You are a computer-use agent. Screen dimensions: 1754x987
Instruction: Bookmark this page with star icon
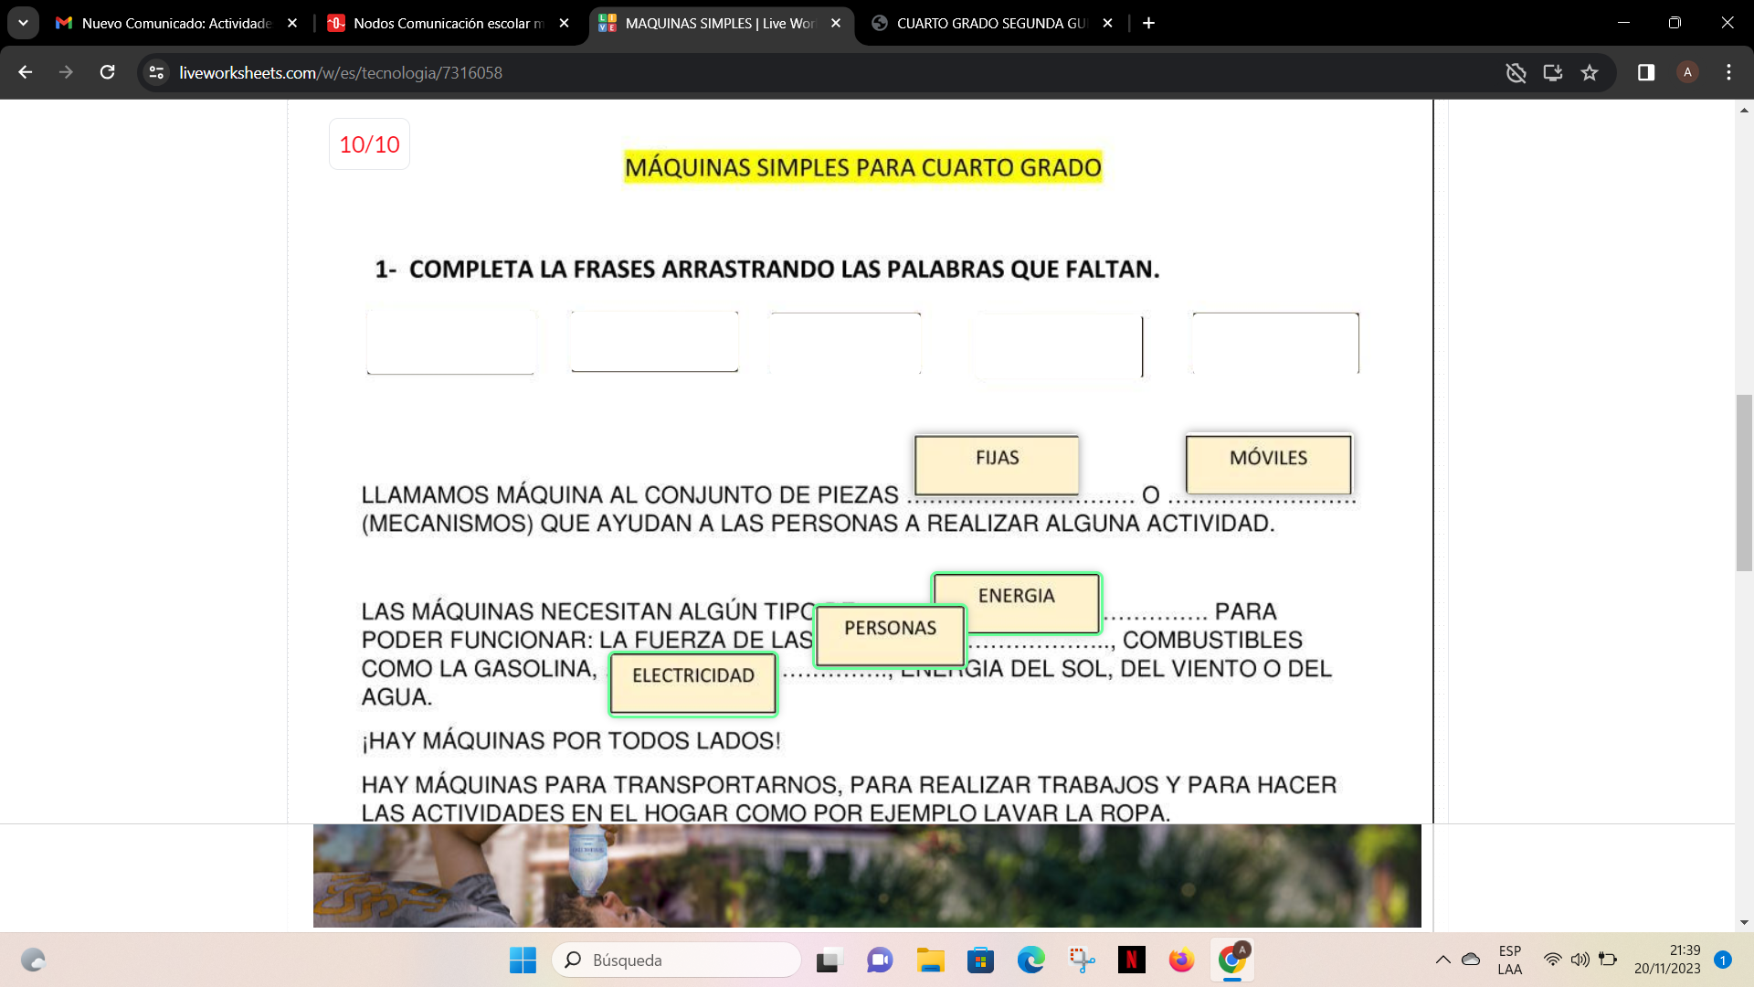point(1590,72)
